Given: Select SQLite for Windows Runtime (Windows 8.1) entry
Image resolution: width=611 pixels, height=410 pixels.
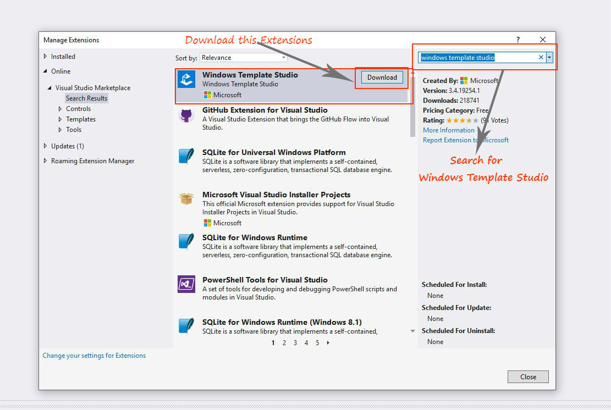Looking at the screenshot, I should click(293, 327).
